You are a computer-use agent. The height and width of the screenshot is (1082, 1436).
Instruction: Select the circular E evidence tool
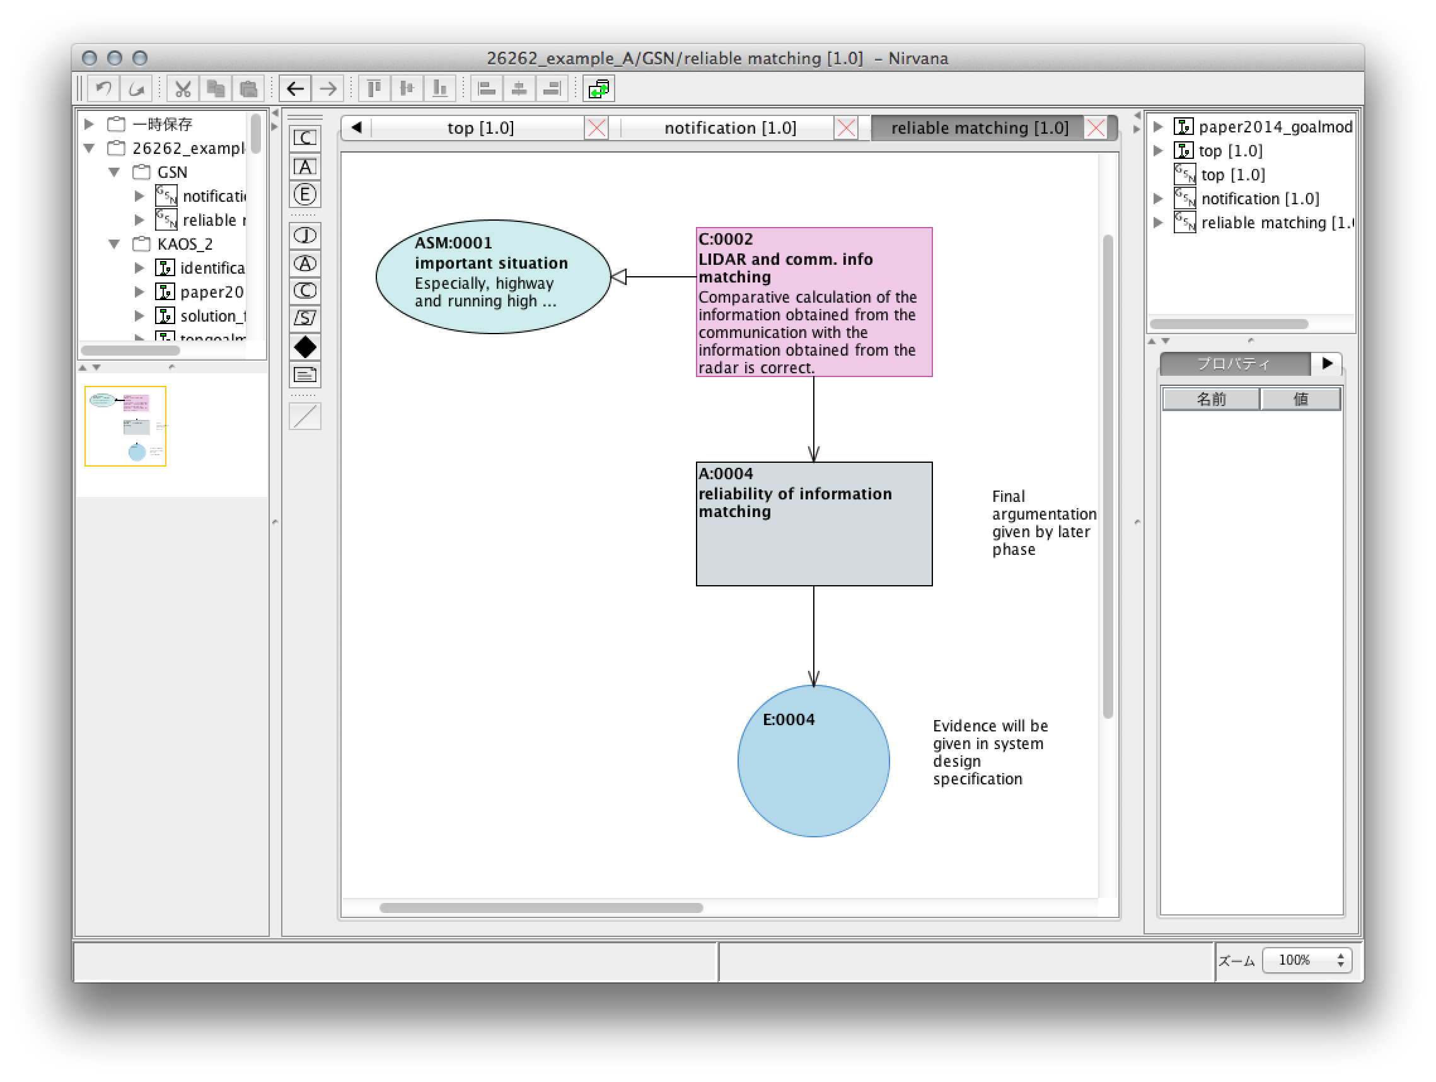click(305, 194)
